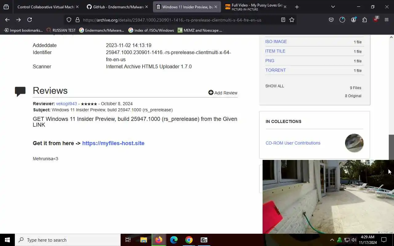Open RUSSIAN TEST bookmark

pyautogui.click(x=61, y=30)
